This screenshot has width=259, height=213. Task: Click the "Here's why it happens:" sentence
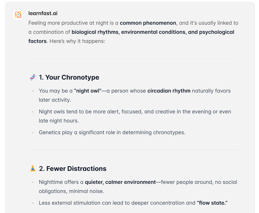tap(77, 41)
